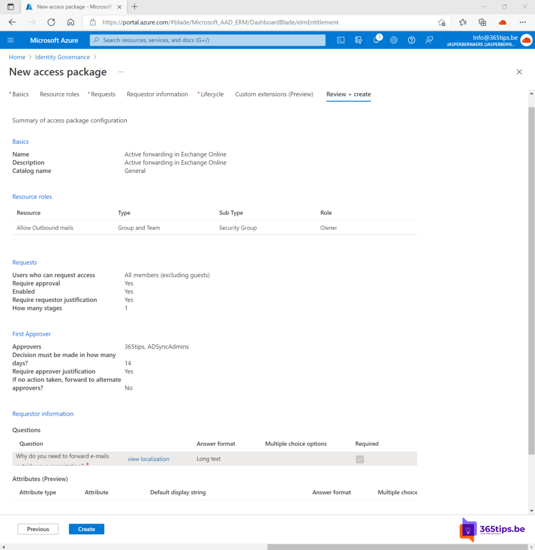Open browser Settings and more menu
This screenshot has width=535, height=550.
pyautogui.click(x=522, y=22)
